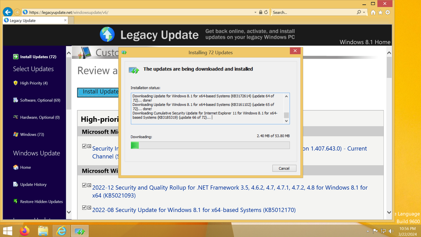The image size is (421, 237).
Task: Launch Firefox from the taskbar
Action: point(25,231)
